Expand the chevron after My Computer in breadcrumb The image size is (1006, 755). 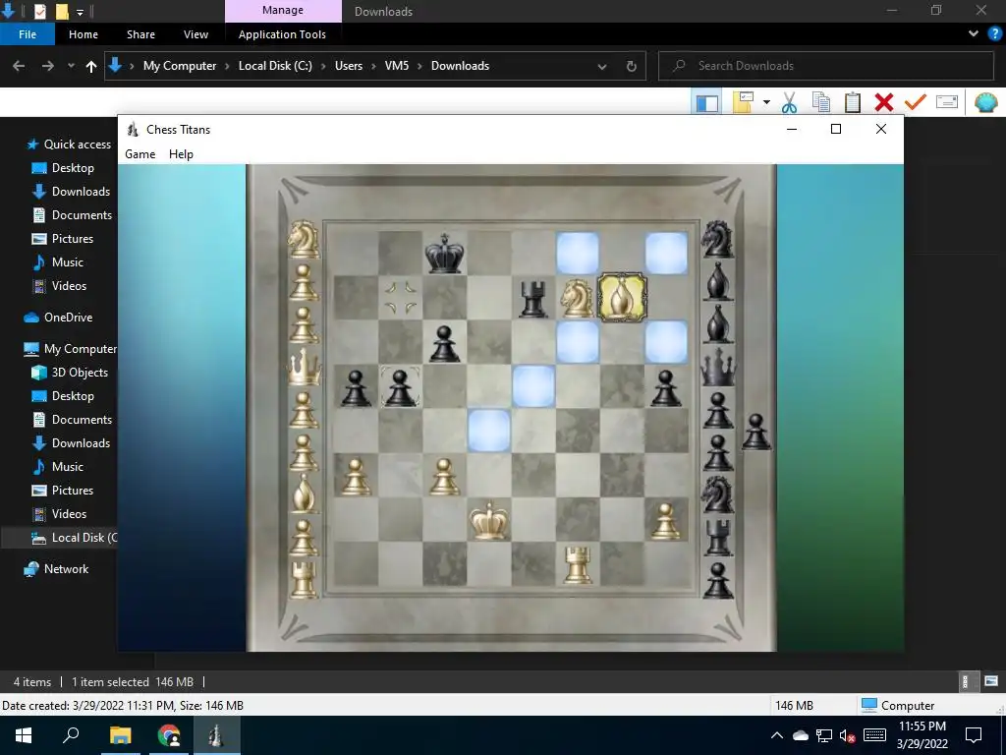tap(227, 66)
